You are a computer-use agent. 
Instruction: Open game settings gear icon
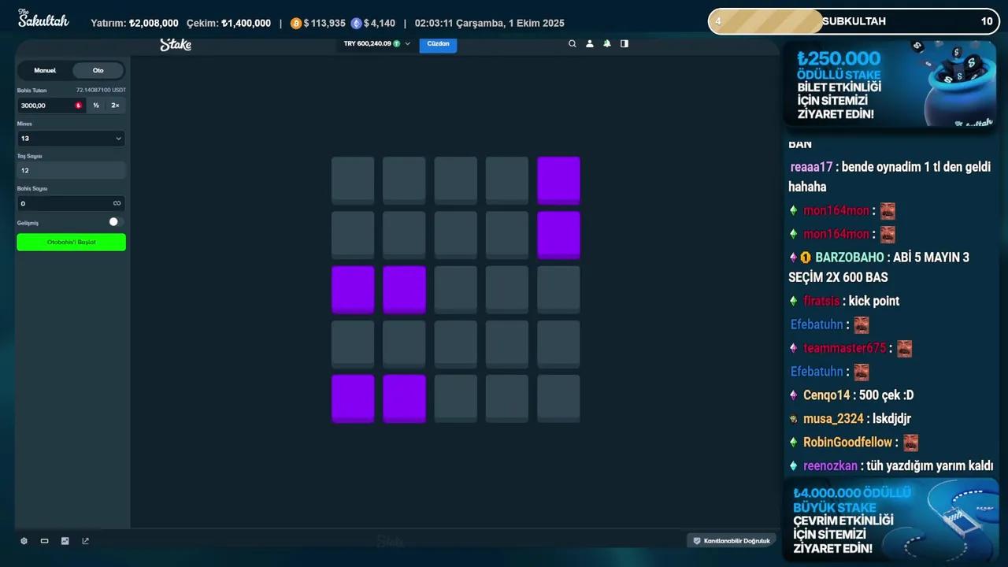[x=24, y=541]
